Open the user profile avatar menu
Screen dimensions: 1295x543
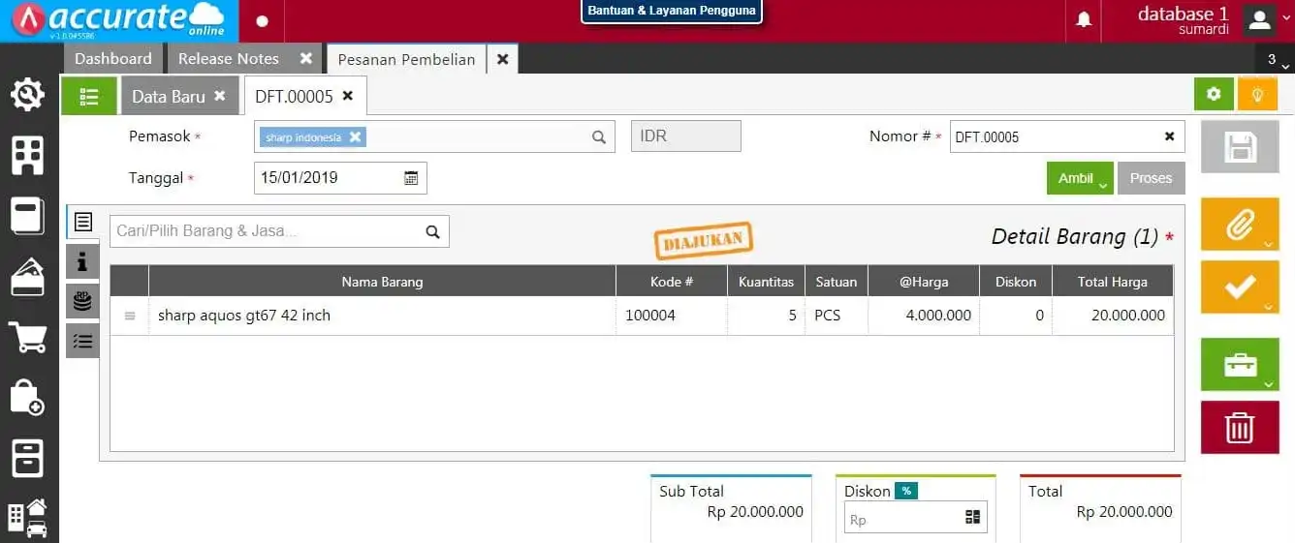1259,19
